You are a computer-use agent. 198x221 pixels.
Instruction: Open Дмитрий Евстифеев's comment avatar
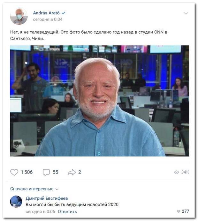[x=16, y=201]
